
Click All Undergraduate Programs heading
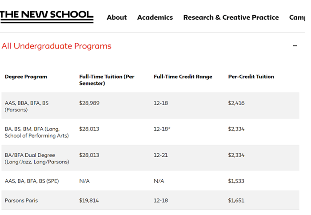coord(56,46)
